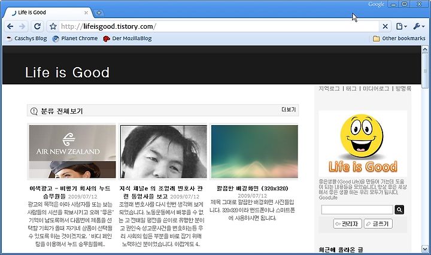Open the 방명록 menu link
This screenshot has width=431, height=255.
click(403, 89)
